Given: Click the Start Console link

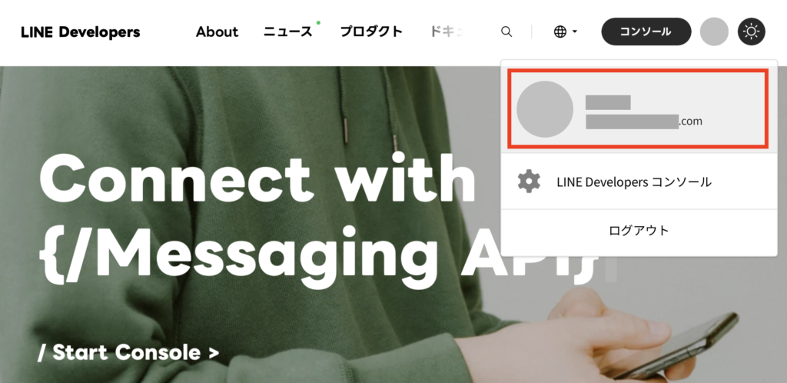Looking at the screenshot, I should pyautogui.click(x=128, y=352).
